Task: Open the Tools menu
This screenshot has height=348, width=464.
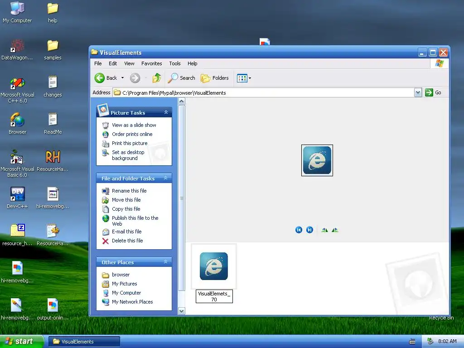Action: [175, 63]
